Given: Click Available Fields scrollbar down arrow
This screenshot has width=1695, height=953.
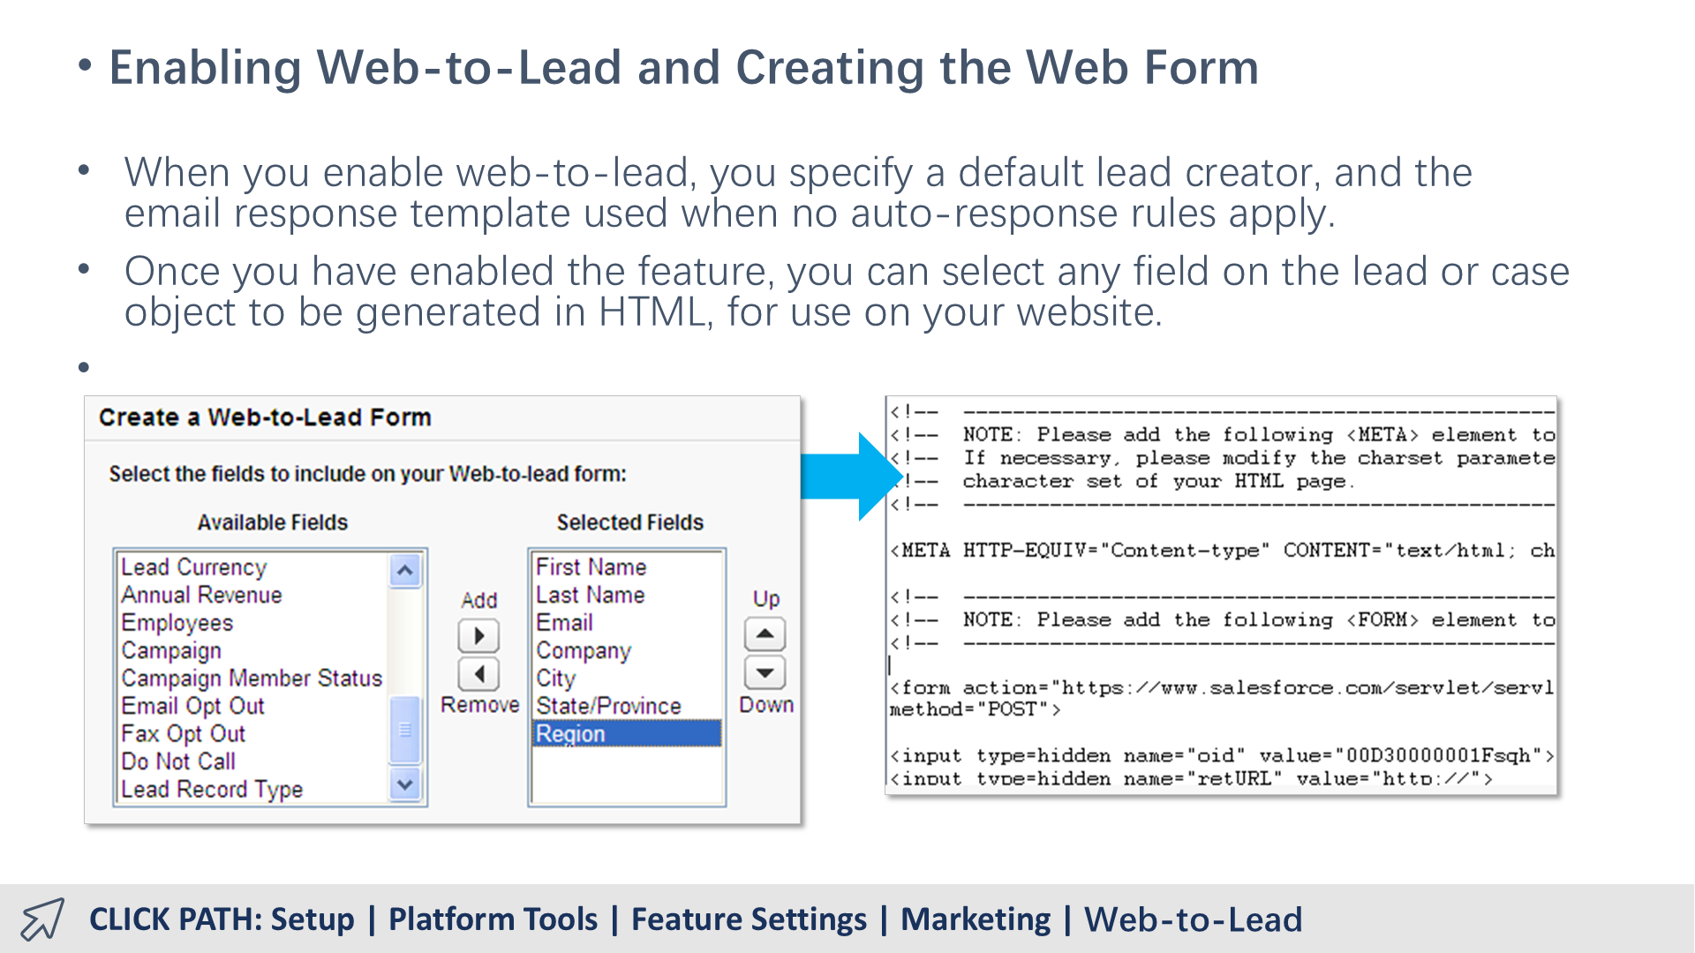Looking at the screenshot, I should pos(405,784).
